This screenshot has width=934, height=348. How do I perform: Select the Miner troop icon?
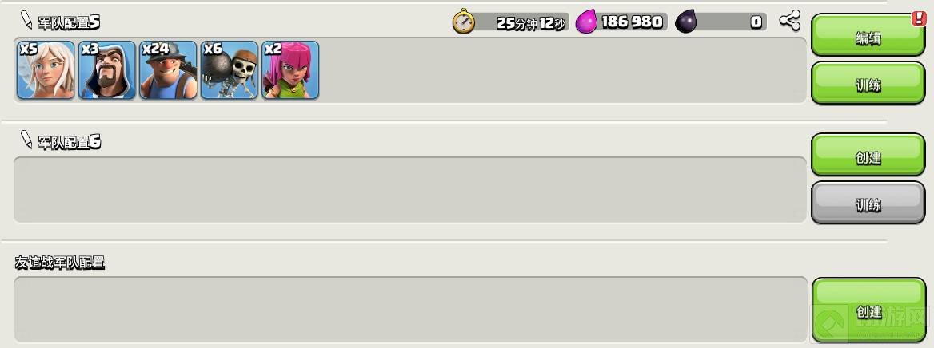[x=168, y=69]
